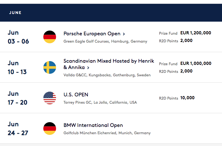
Task: Open the Porsche European Open tournament link
Action: [x=92, y=34]
